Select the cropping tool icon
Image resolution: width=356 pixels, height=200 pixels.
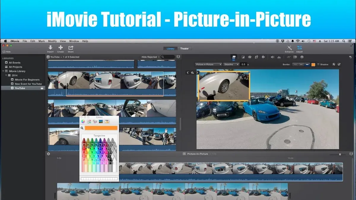256,57
